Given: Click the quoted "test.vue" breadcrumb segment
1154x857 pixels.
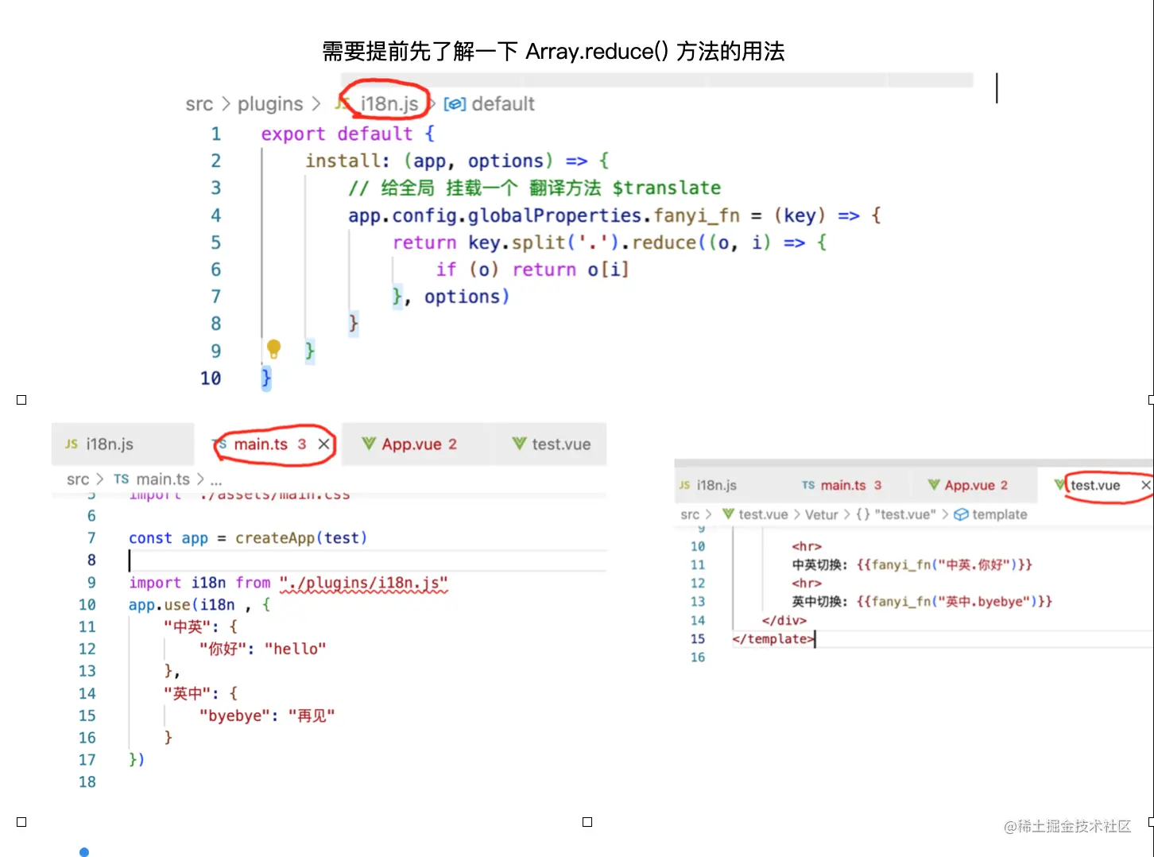Looking at the screenshot, I should pyautogui.click(x=905, y=514).
